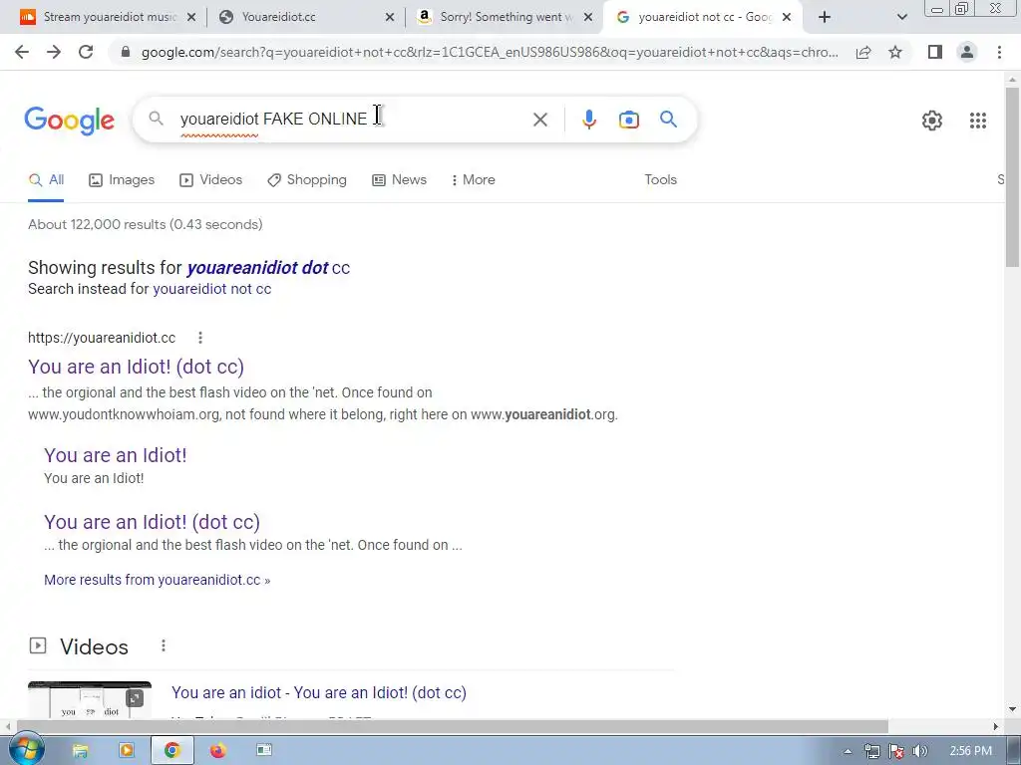The image size is (1021, 765).
Task: Open video result 'You are an idiot - You are an Idiot!'
Action: (319, 693)
